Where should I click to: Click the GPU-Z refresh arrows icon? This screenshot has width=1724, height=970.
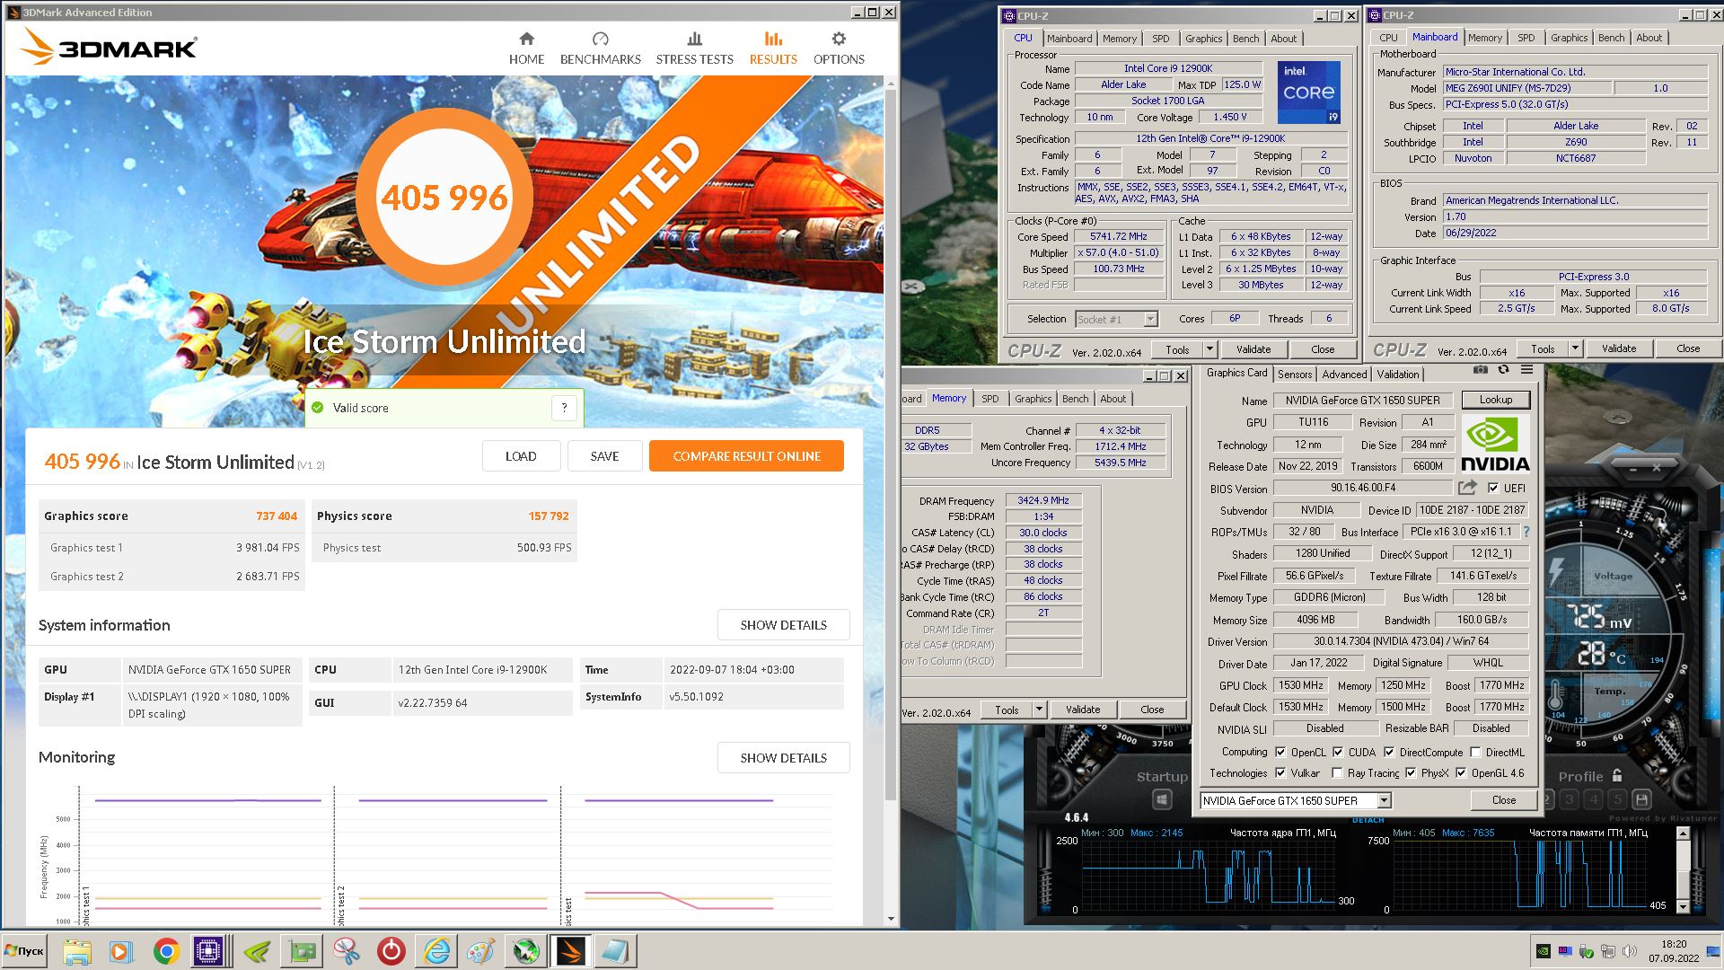(1503, 370)
